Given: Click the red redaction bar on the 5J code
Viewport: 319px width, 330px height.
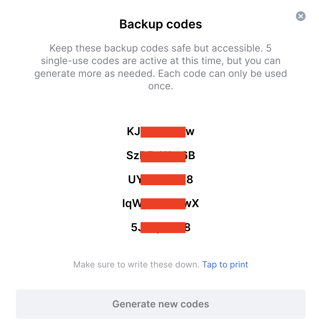Looking at the screenshot, I should tap(163, 228).
